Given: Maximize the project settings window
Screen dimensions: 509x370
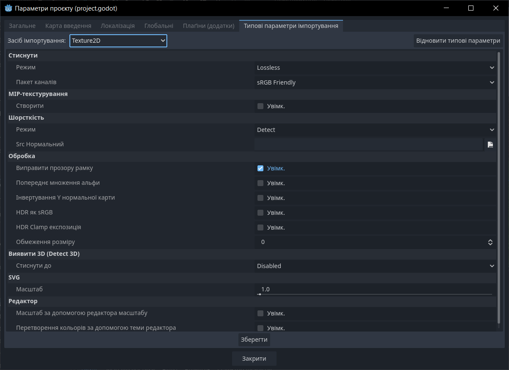Looking at the screenshot, I should click(471, 8).
